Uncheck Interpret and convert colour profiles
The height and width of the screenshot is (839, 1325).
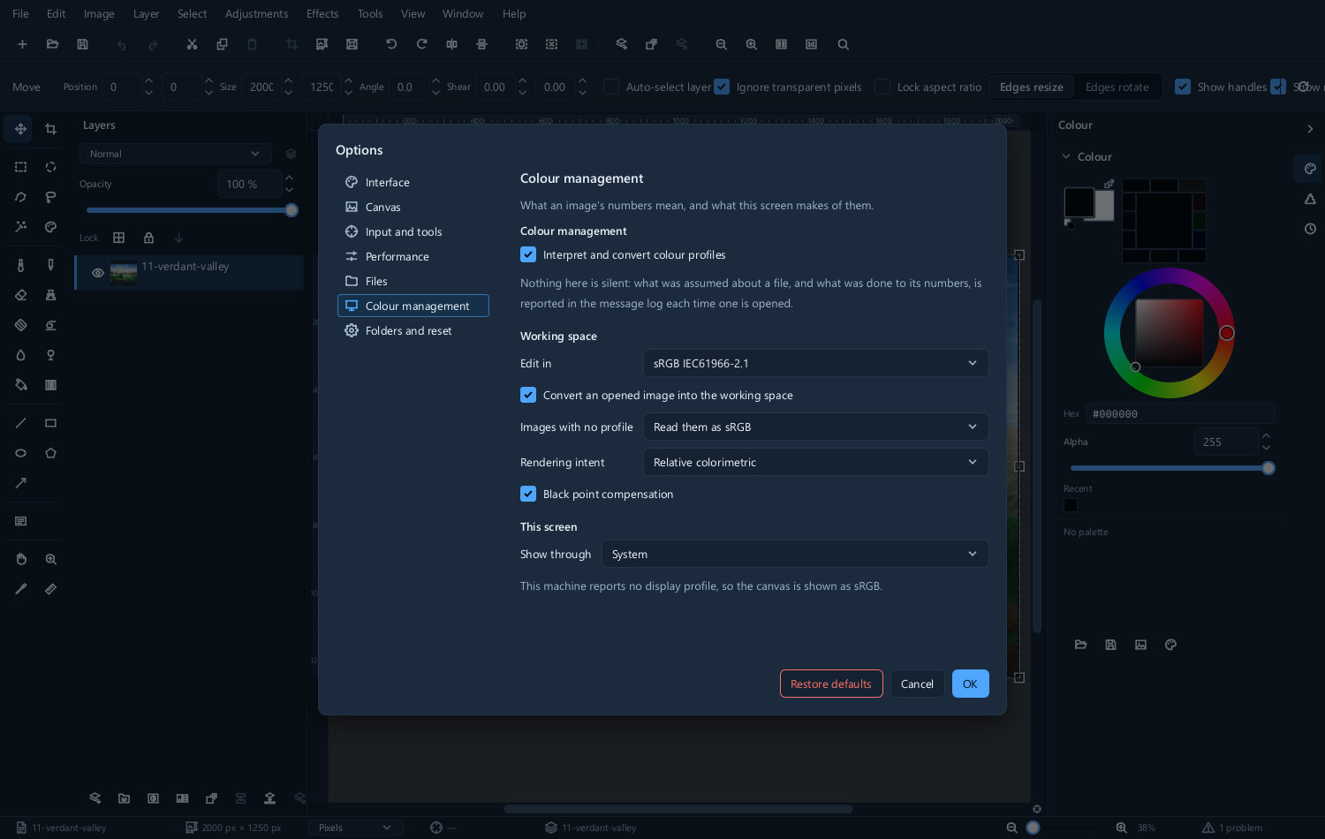(528, 254)
